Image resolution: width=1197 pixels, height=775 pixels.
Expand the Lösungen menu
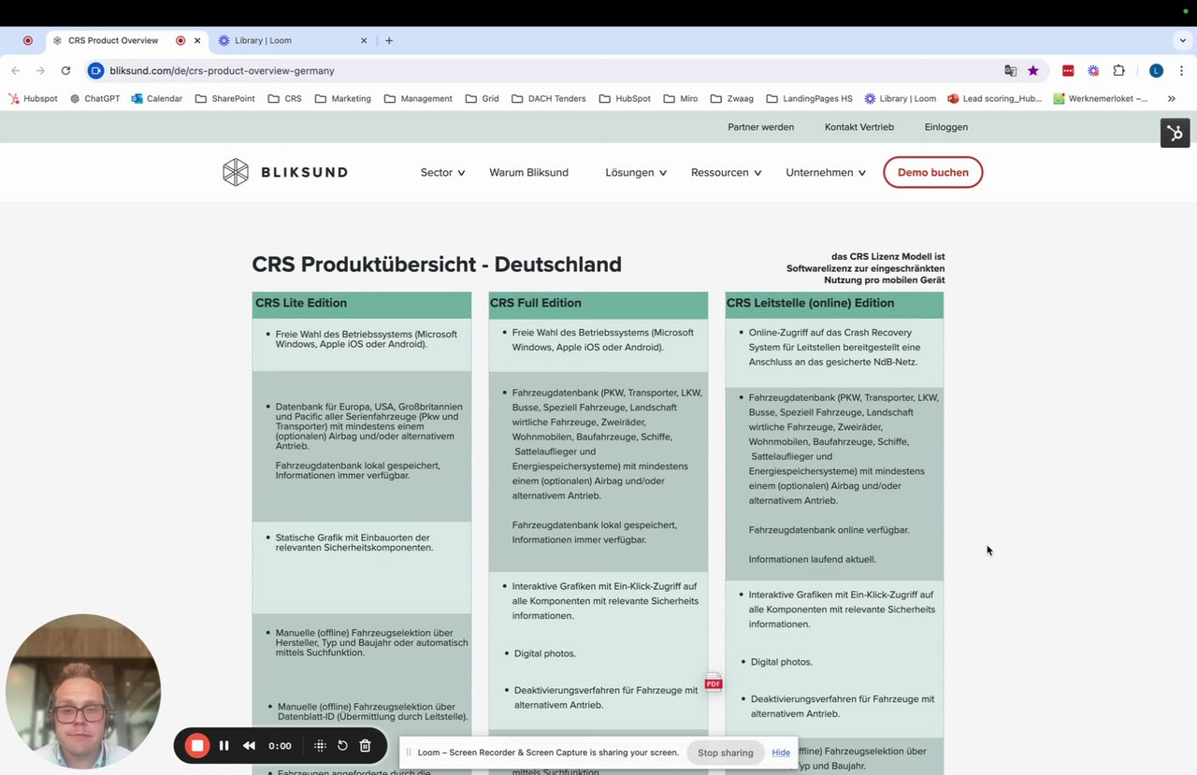636,173
